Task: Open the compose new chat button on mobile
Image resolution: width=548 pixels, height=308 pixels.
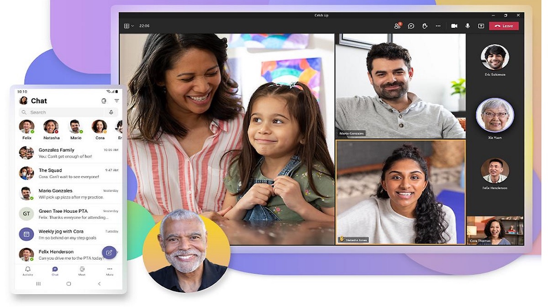Action: (x=109, y=252)
